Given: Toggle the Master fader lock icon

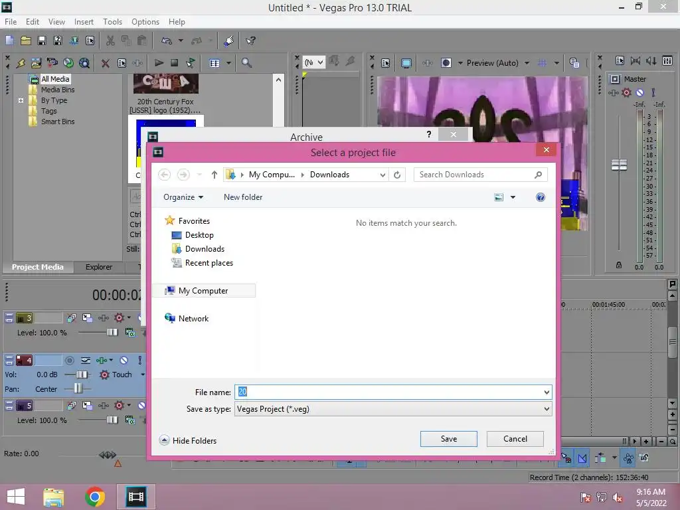Looking at the screenshot, I should 619,265.
